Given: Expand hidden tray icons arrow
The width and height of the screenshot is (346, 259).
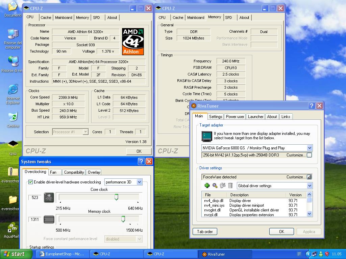Looking at the screenshot, I should tap(308, 254).
